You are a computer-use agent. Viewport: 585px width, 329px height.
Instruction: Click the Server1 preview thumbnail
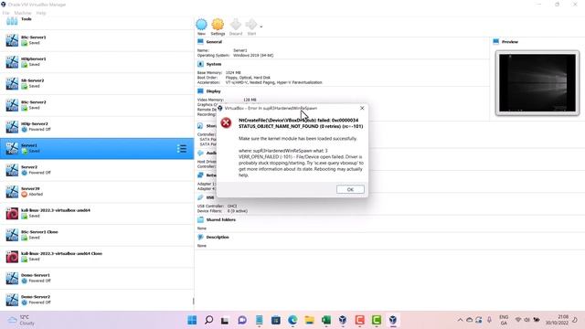coord(537,83)
